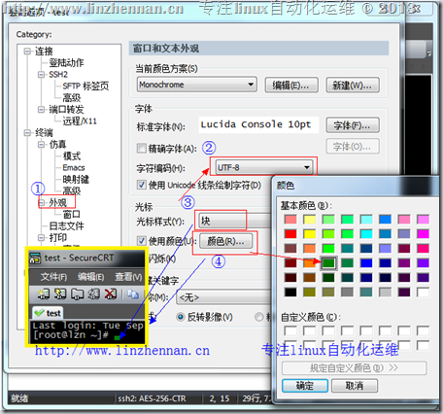
Task: Click ssh2: AES-256-CTR status bar entry
Action: coord(152,398)
